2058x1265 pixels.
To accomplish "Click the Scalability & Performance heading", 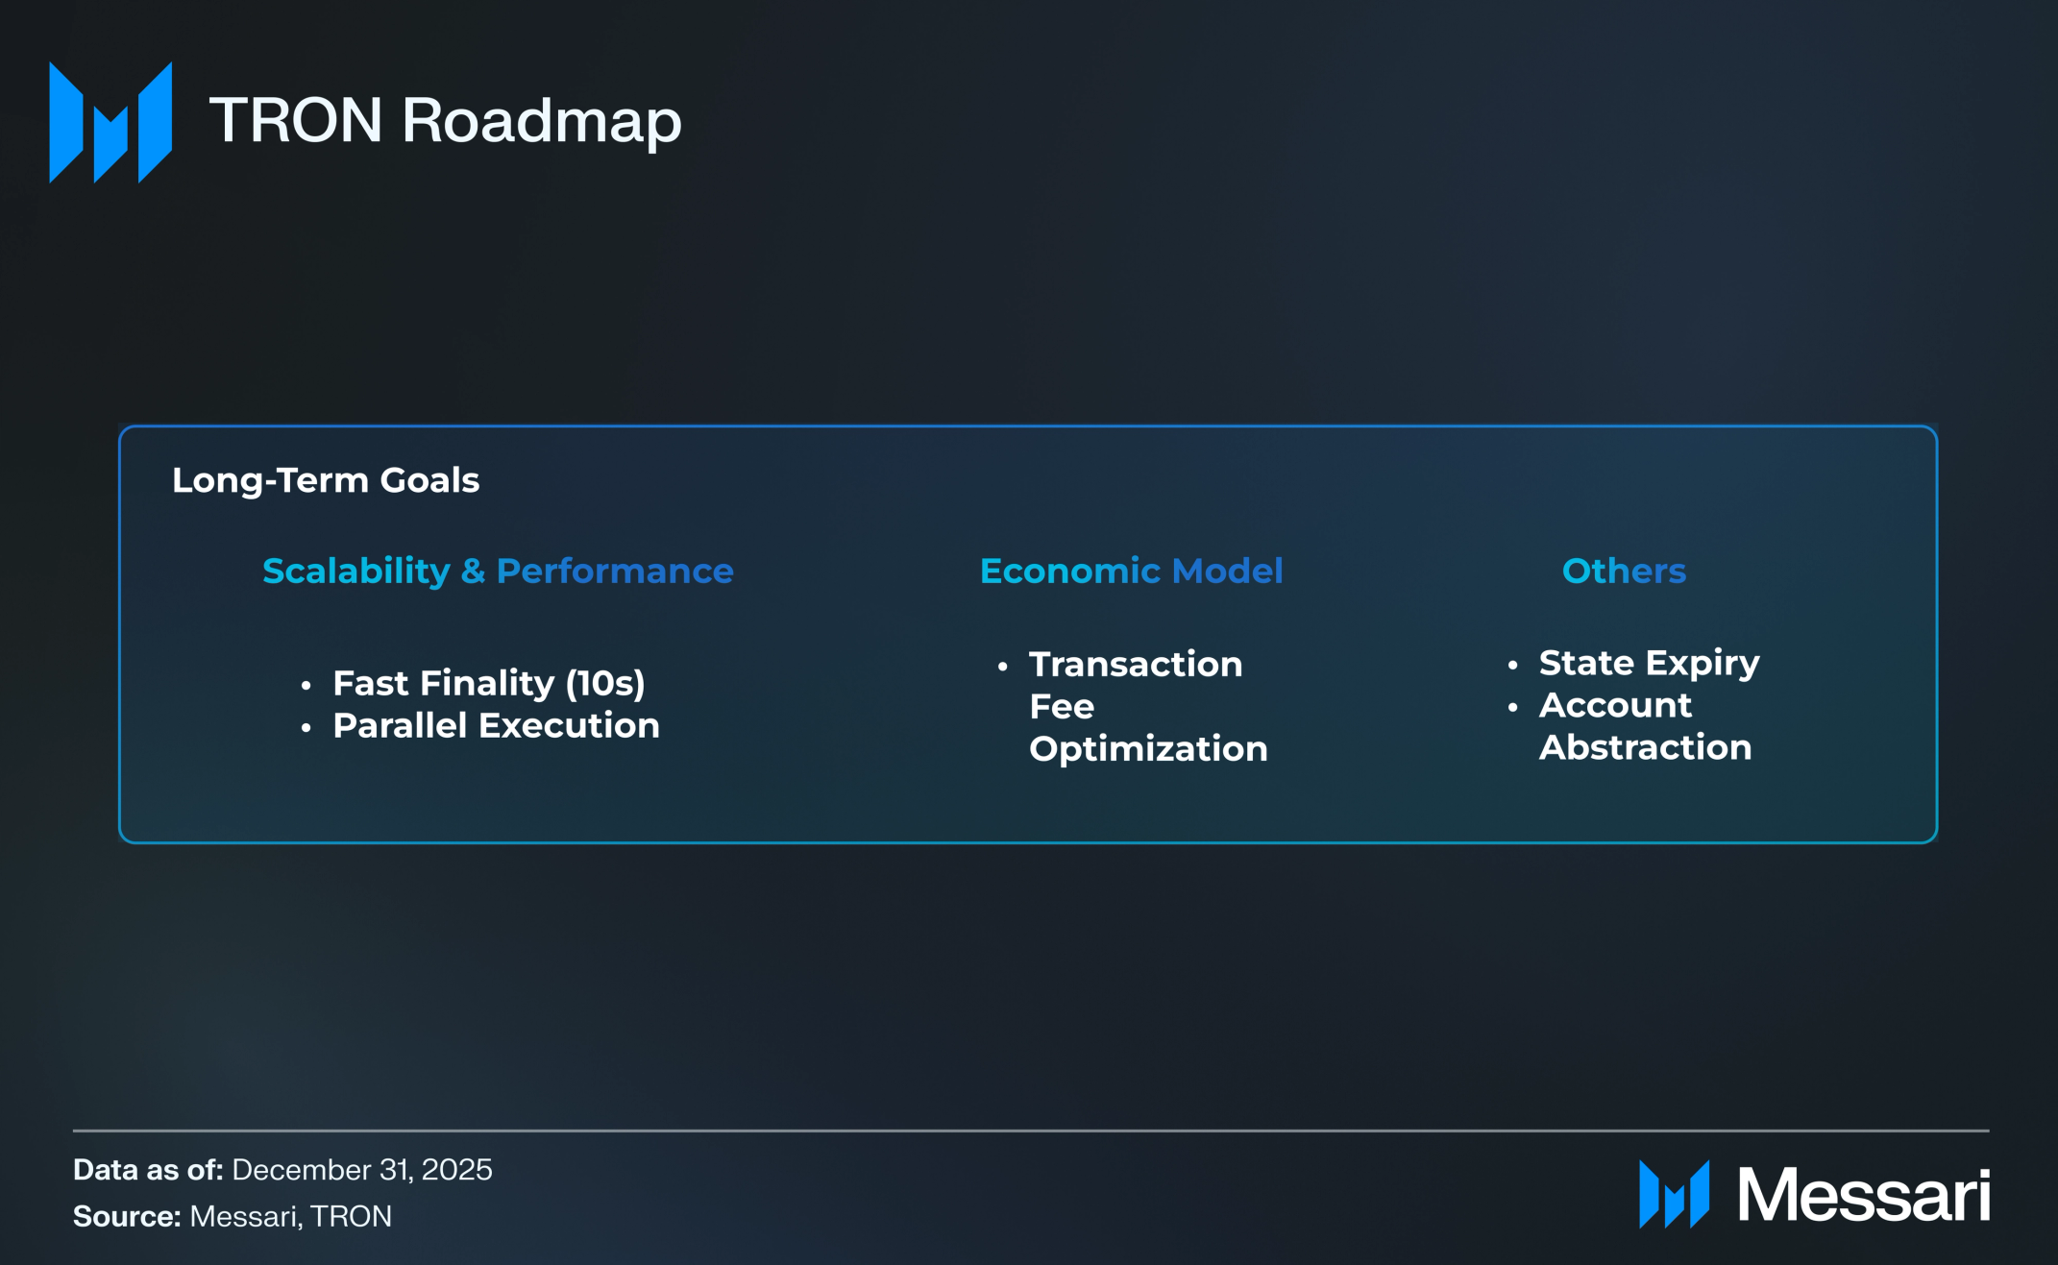I will click(x=498, y=571).
